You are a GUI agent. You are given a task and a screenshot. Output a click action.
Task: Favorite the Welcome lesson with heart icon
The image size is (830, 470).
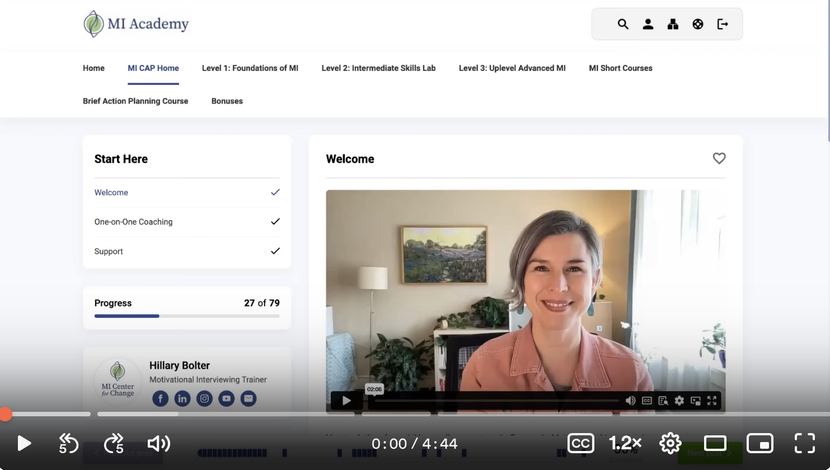(x=719, y=158)
